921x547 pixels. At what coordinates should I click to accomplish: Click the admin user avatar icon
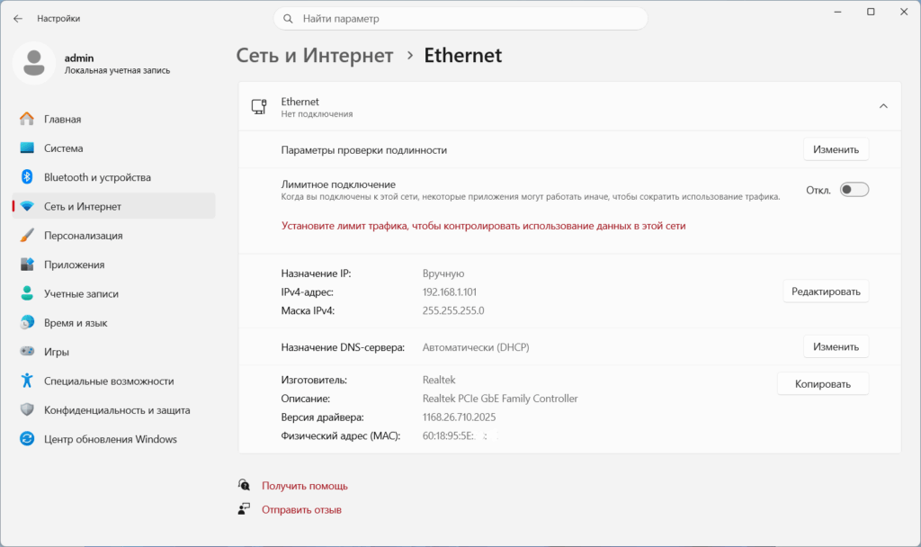(34, 63)
